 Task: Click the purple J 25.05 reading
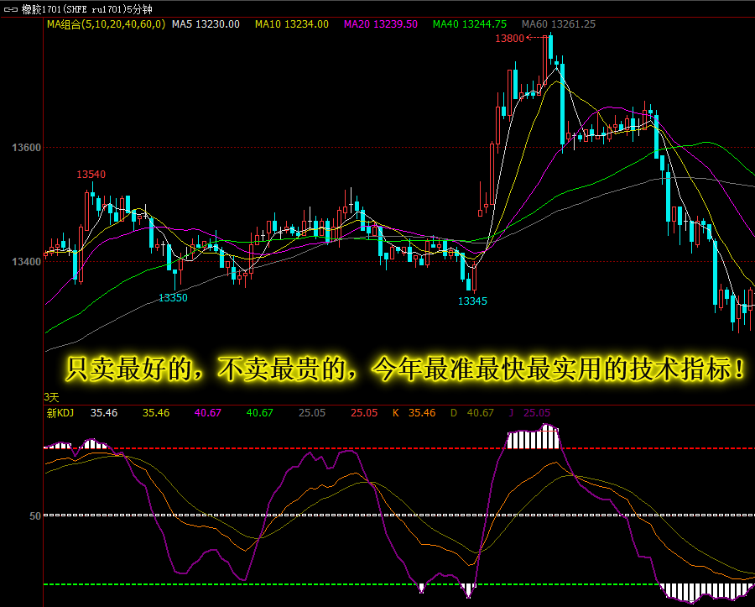(x=529, y=413)
